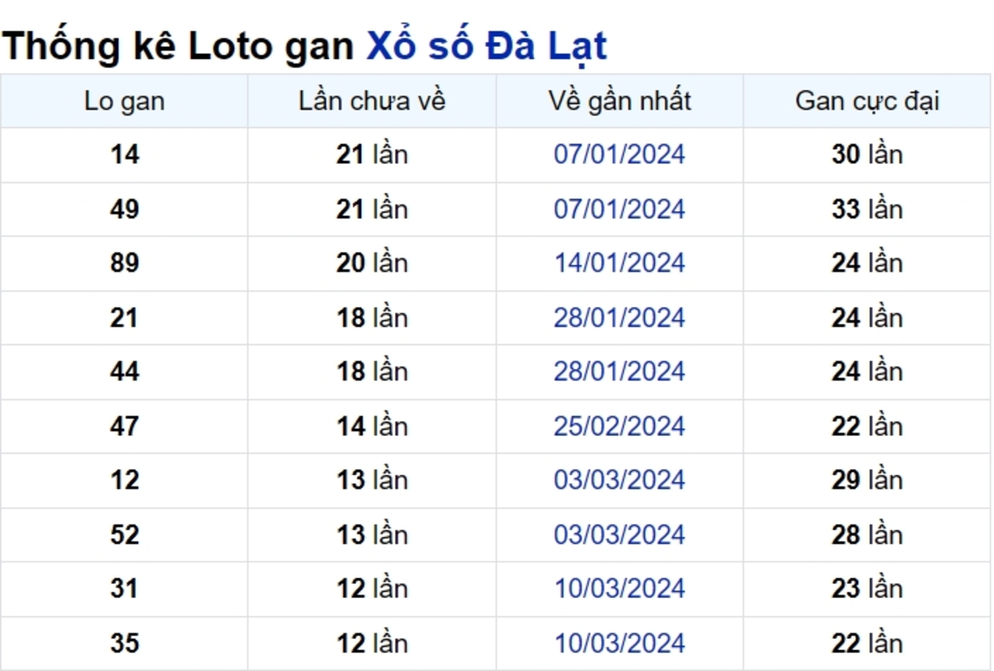Click the 'Gan cực đại' column header
This screenshot has width=994, height=671.
(866, 101)
